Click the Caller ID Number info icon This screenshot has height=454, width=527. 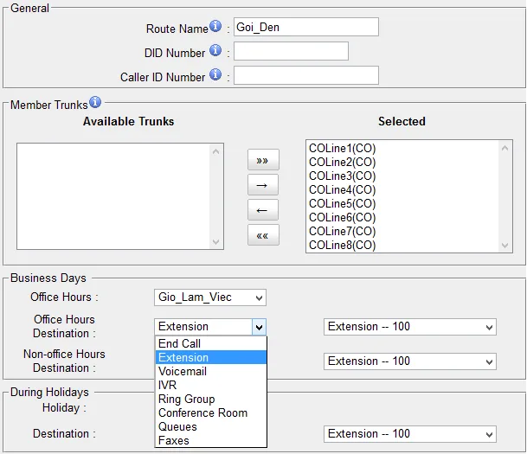[216, 75]
